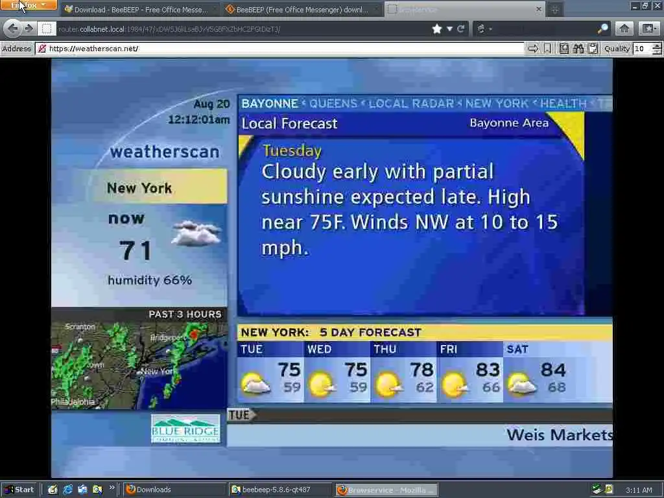Viewport: 664px width, 498px height.
Task: Open the Windows Start menu
Action: [20, 490]
